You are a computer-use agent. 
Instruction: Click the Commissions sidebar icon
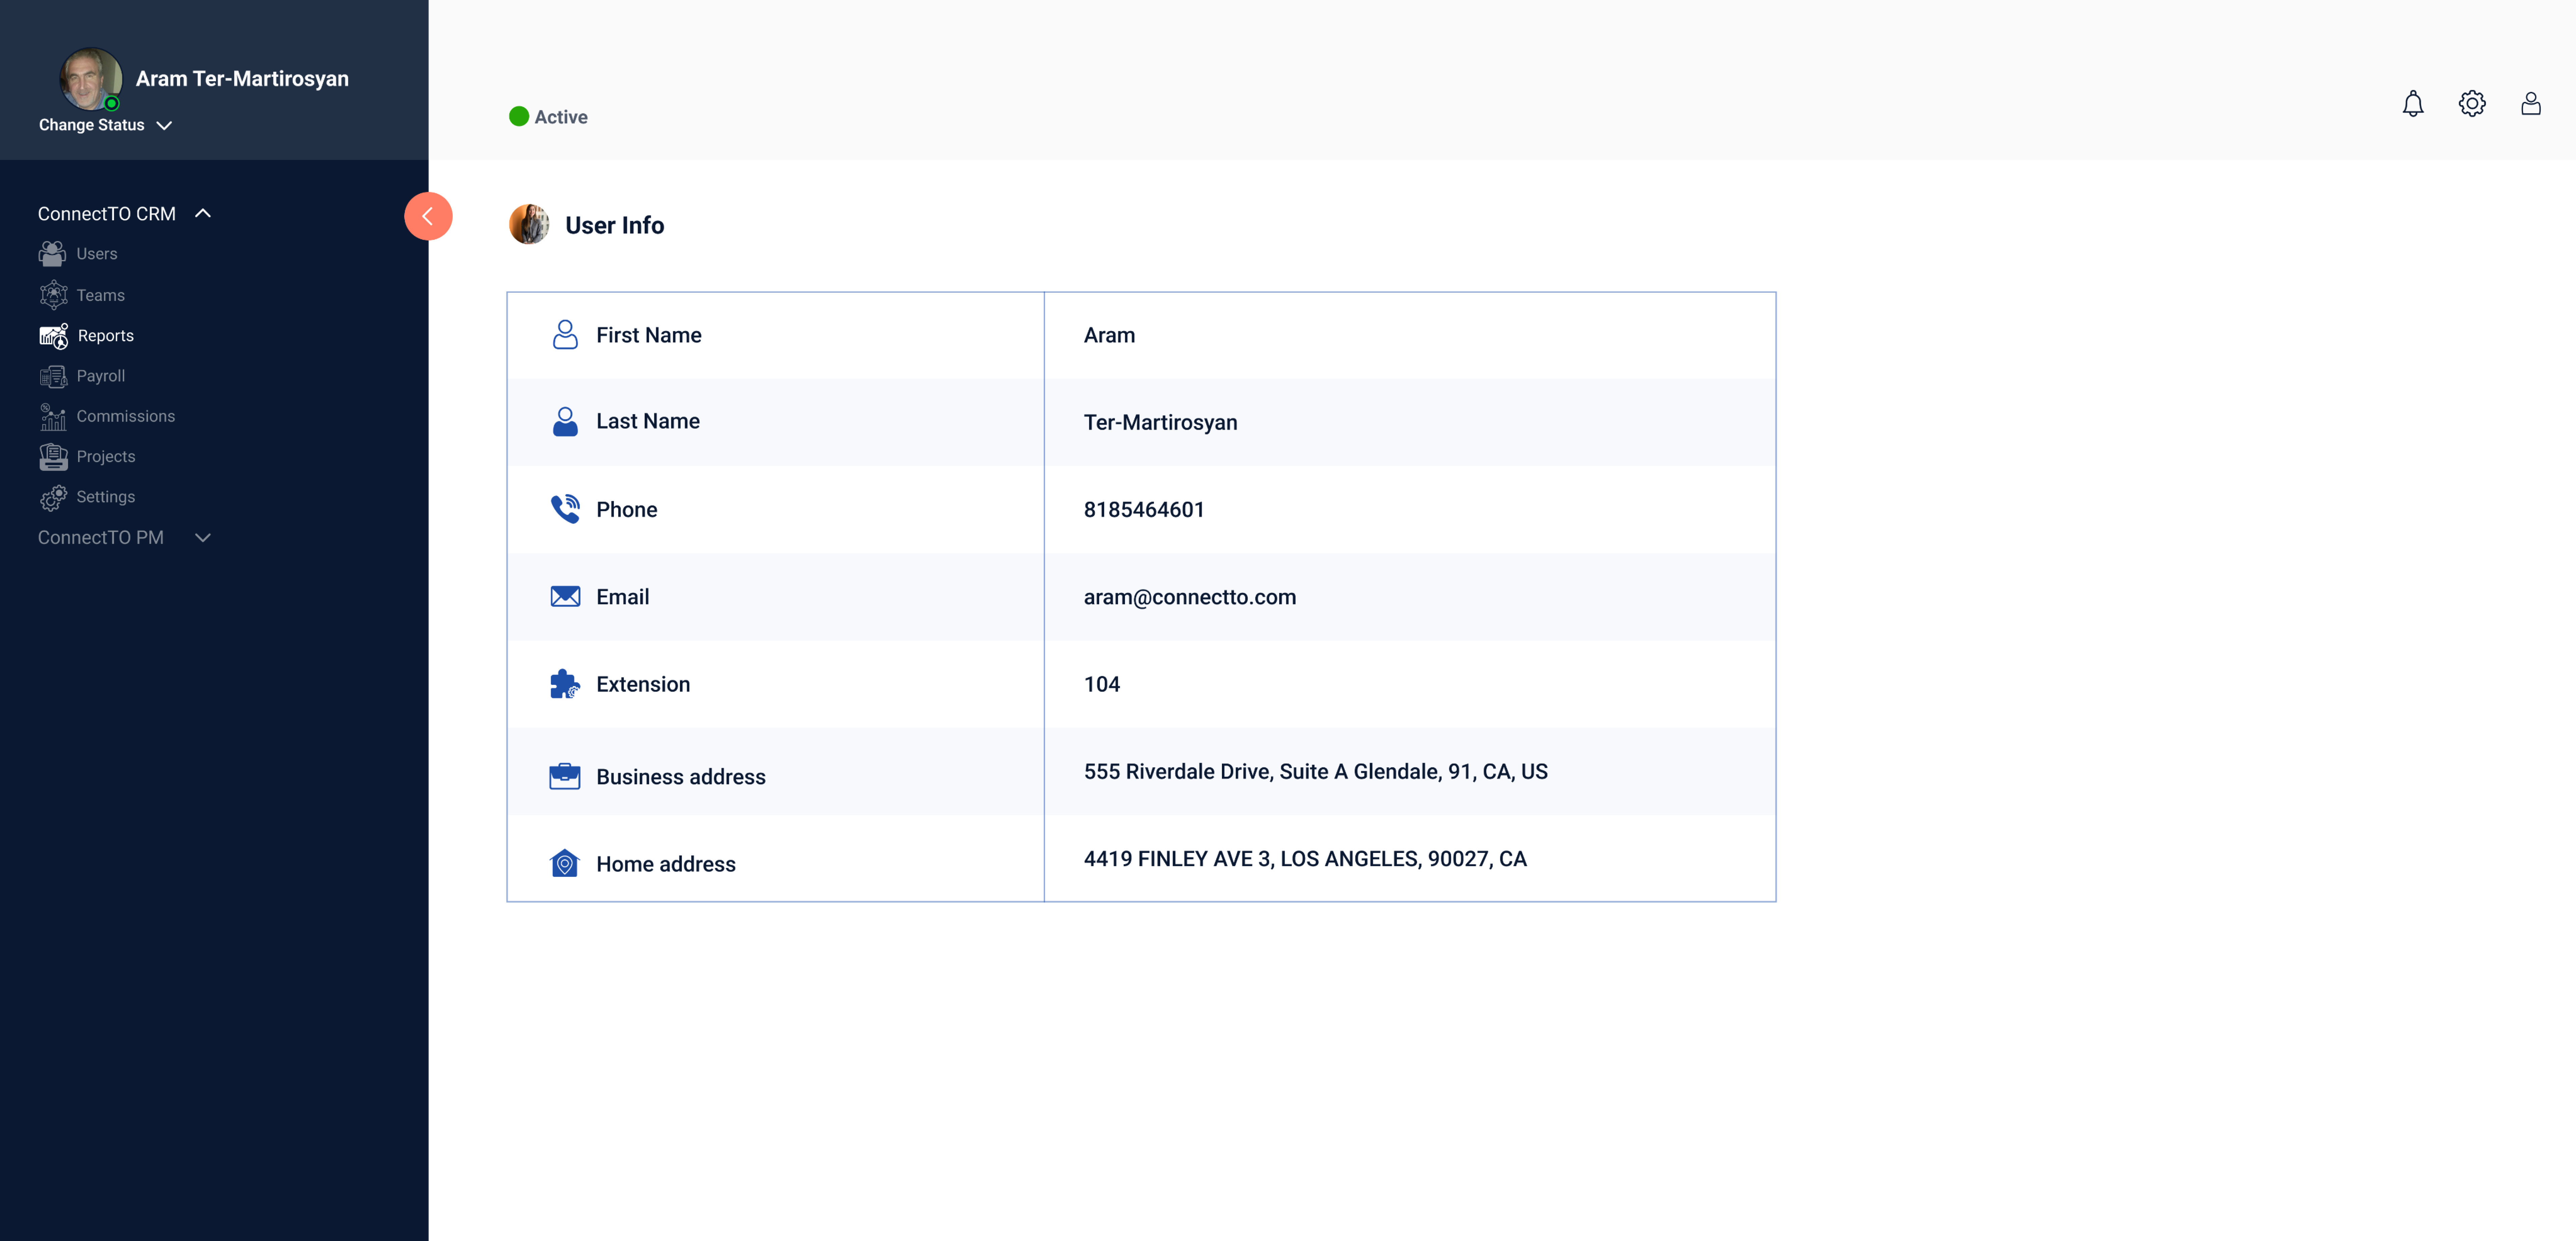point(53,417)
